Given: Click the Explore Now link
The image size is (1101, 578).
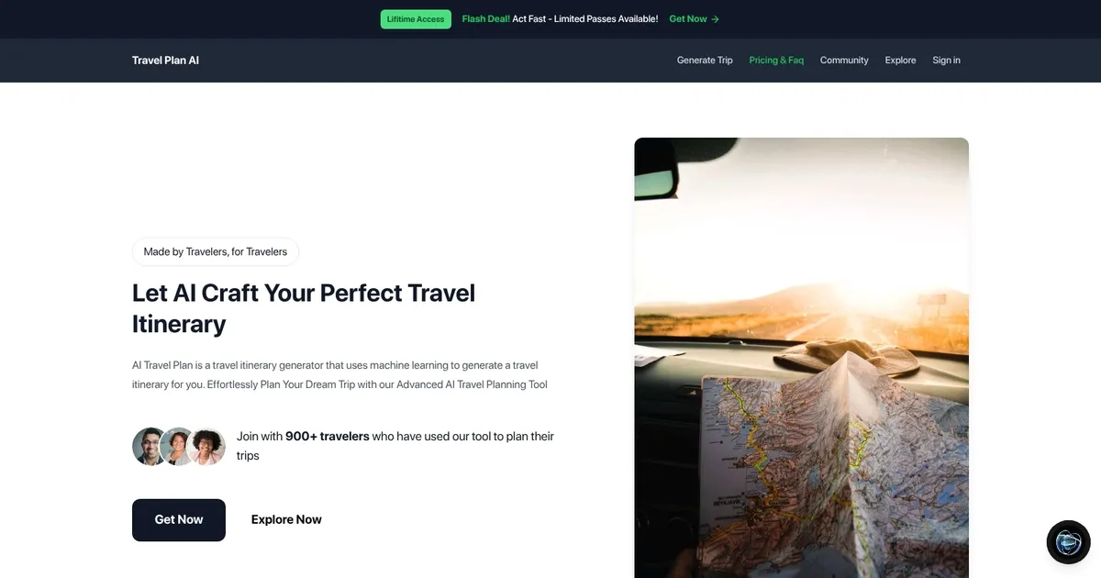Looking at the screenshot, I should tap(286, 520).
